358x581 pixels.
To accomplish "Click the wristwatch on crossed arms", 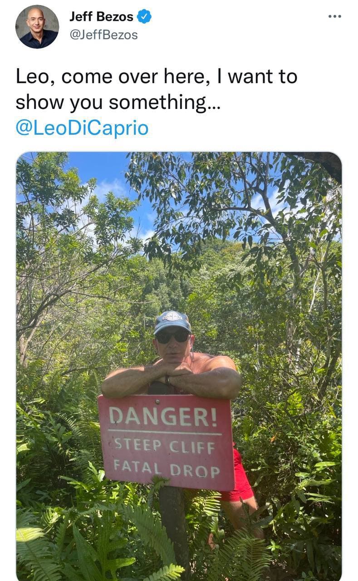I will tap(167, 379).
